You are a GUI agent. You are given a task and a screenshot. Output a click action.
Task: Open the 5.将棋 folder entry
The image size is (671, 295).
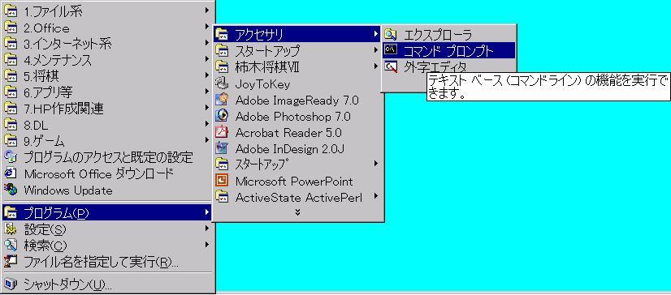(107, 76)
